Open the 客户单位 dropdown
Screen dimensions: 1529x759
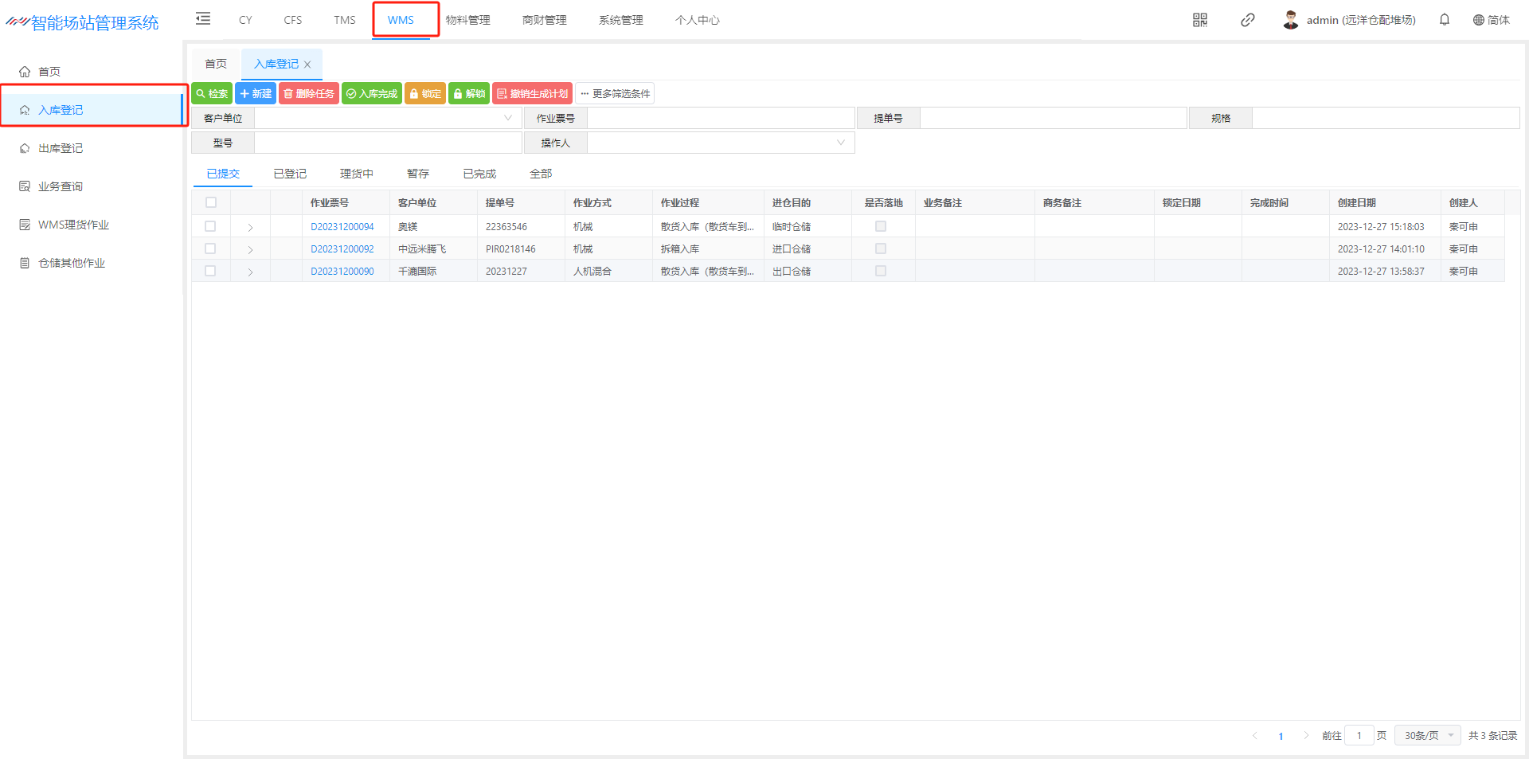(388, 118)
